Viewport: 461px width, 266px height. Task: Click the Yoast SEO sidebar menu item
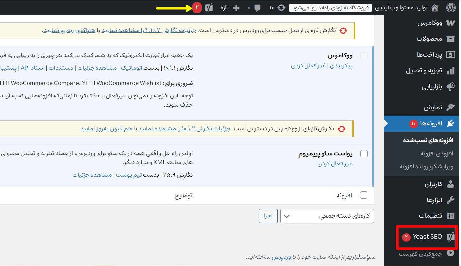point(427,237)
